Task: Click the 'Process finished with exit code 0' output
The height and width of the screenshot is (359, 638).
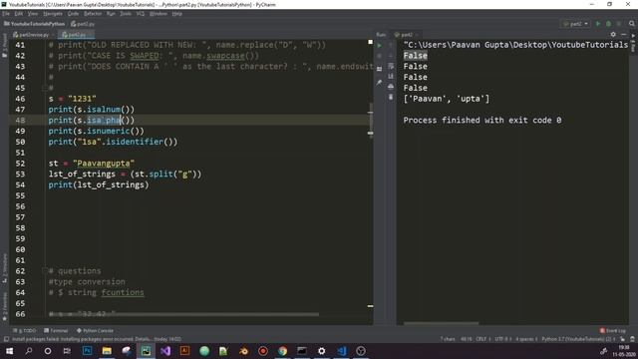Action: pos(482,120)
